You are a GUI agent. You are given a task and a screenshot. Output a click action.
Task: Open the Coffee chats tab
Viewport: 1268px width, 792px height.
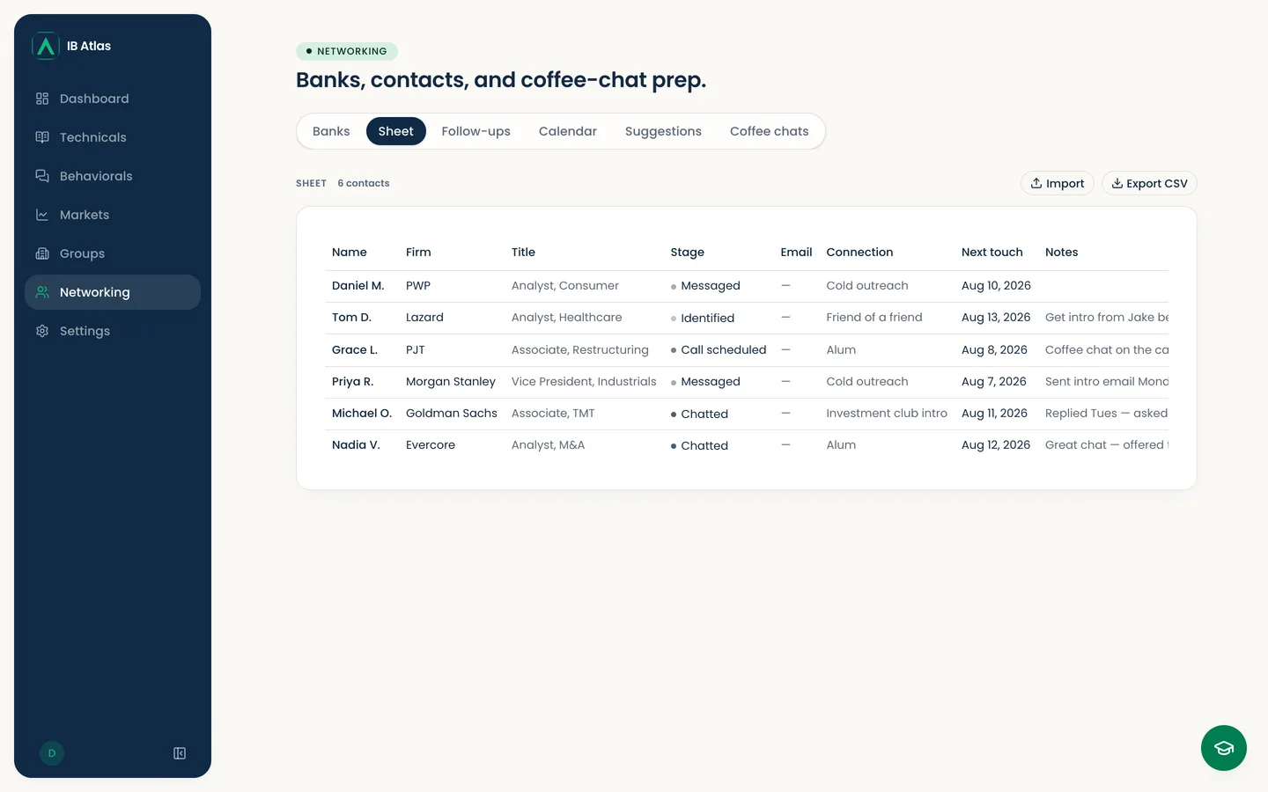coord(770,131)
